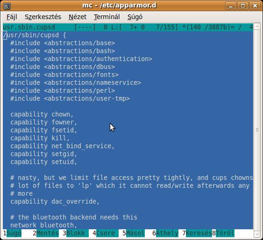Choose the 4 Csere replace button
Screen dimensions: 263x240
tap(106, 233)
